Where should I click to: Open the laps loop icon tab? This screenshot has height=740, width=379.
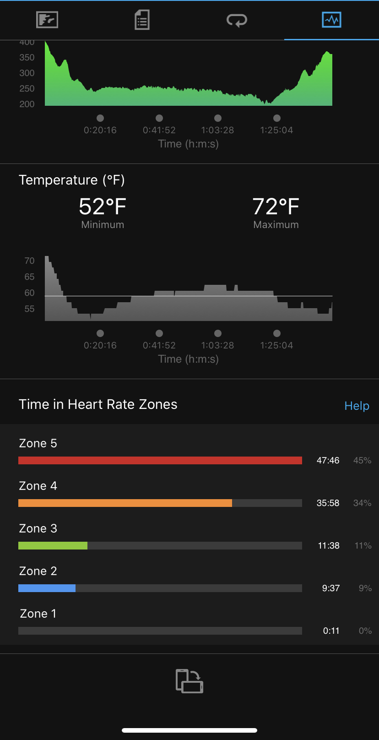(237, 20)
